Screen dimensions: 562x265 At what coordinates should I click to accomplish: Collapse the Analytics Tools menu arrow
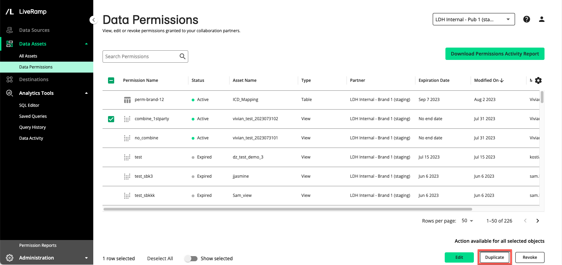86,93
